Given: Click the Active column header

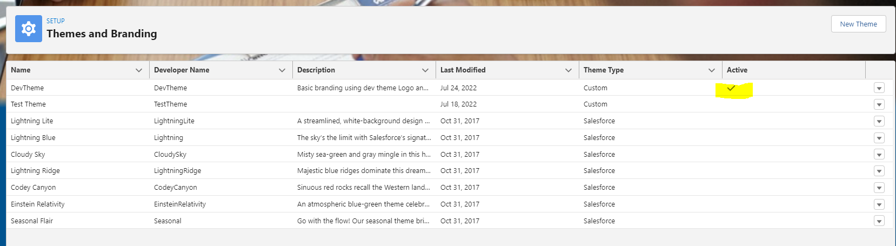Looking at the screenshot, I should point(737,70).
